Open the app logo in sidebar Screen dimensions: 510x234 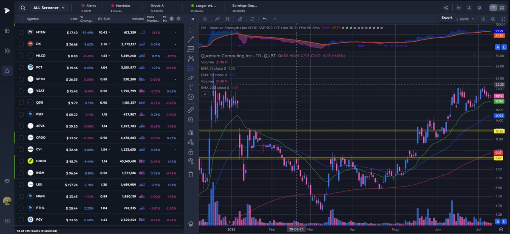pyautogui.click(x=7, y=10)
